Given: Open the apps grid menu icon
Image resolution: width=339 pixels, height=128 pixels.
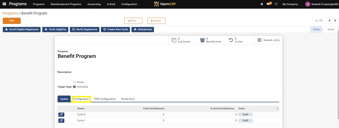Looking at the screenshot, I should click(x=5, y=4).
